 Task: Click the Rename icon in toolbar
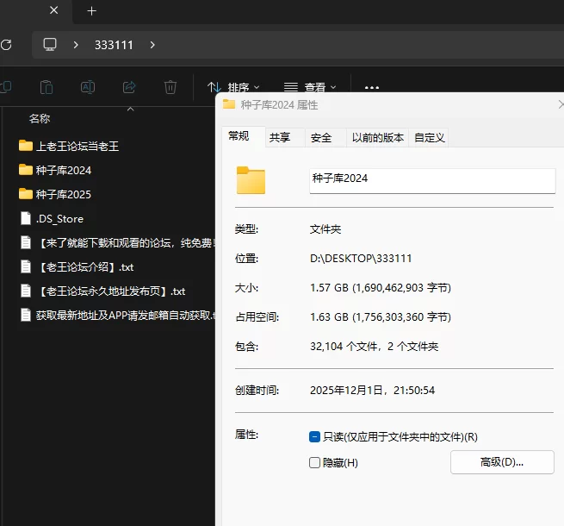88,87
